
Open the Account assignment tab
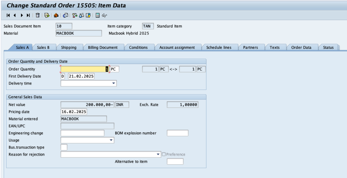pyautogui.click(x=177, y=47)
